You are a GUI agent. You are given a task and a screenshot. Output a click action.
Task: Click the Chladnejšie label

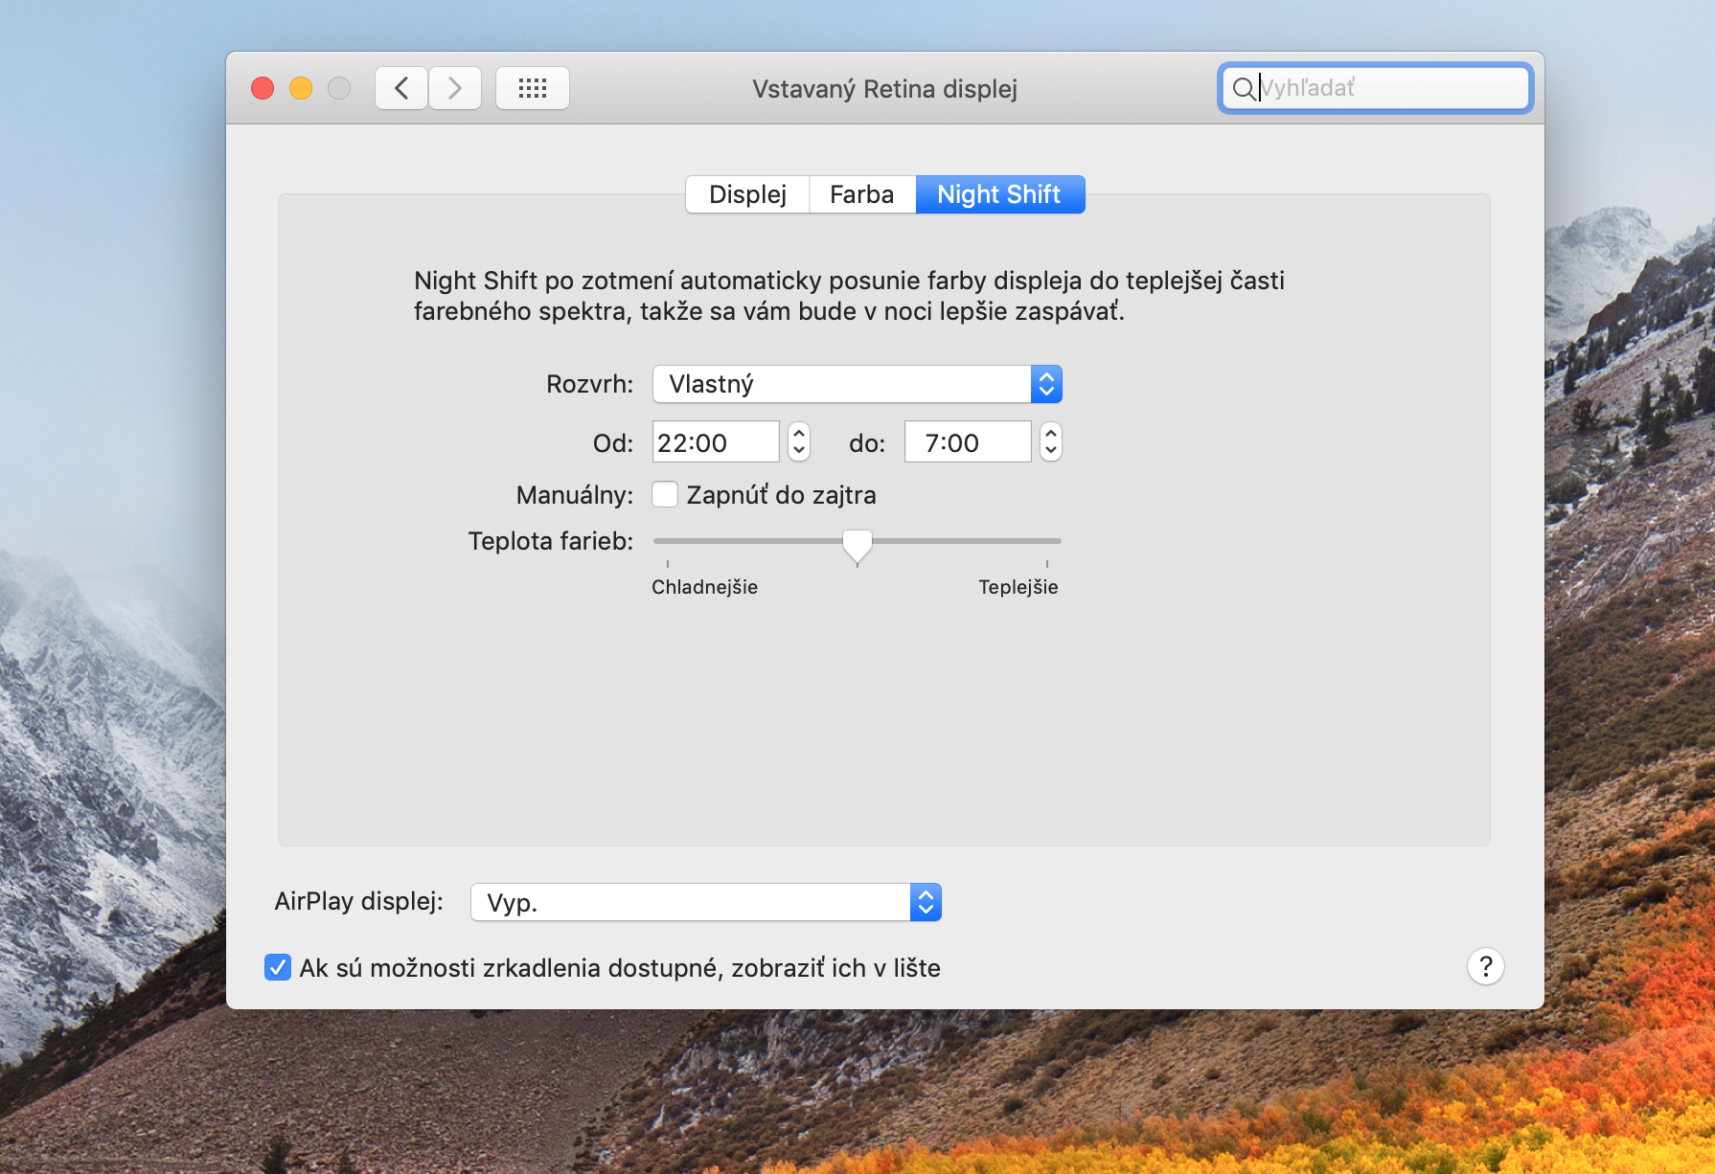[704, 587]
